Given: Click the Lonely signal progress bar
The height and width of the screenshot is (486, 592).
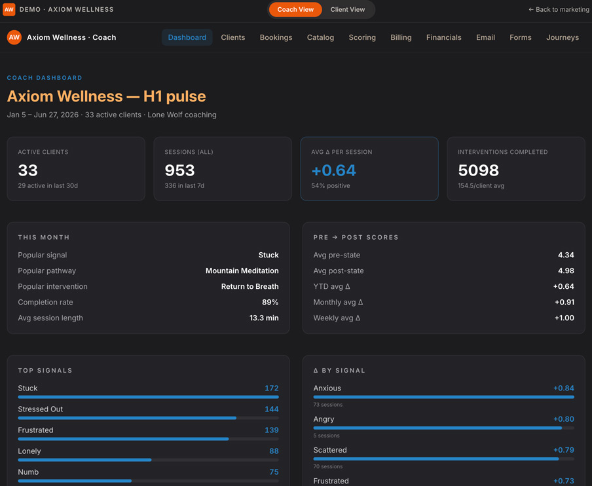Looking at the screenshot, I should pyautogui.click(x=149, y=460).
